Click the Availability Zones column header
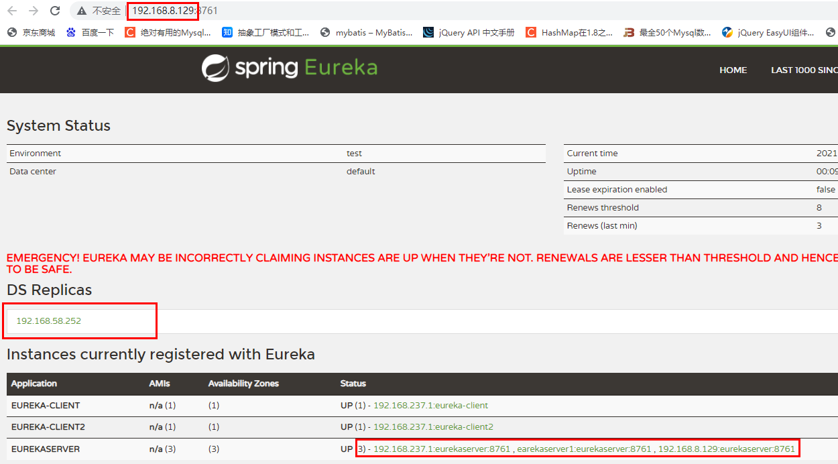Image resolution: width=838 pixels, height=464 pixels. click(x=243, y=384)
